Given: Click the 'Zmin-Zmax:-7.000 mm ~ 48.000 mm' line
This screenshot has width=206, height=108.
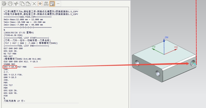Looking at the screenshot, I should (x=23, y=25).
